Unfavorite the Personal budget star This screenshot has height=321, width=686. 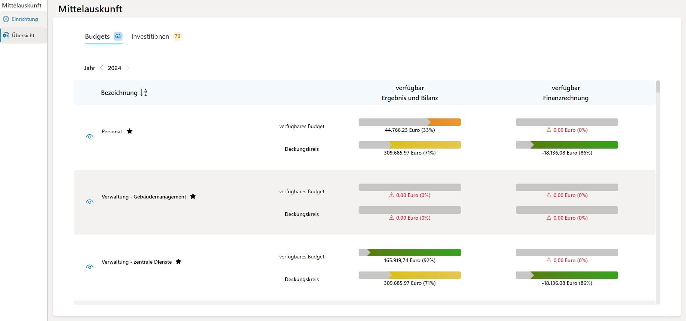130,131
